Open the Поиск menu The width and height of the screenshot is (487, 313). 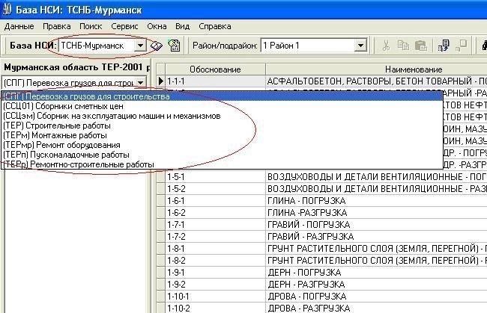(91, 26)
